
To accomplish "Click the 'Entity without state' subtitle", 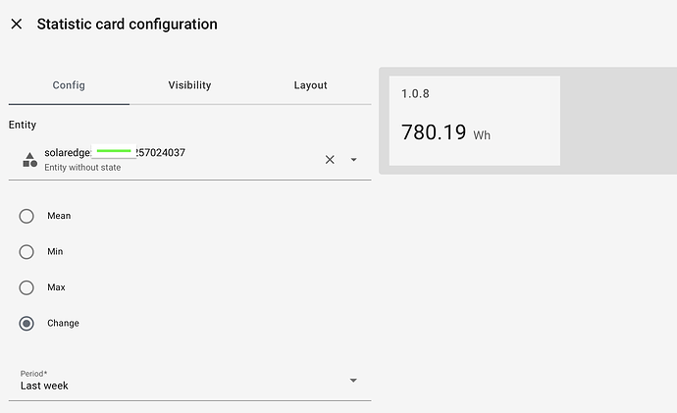I will (82, 168).
